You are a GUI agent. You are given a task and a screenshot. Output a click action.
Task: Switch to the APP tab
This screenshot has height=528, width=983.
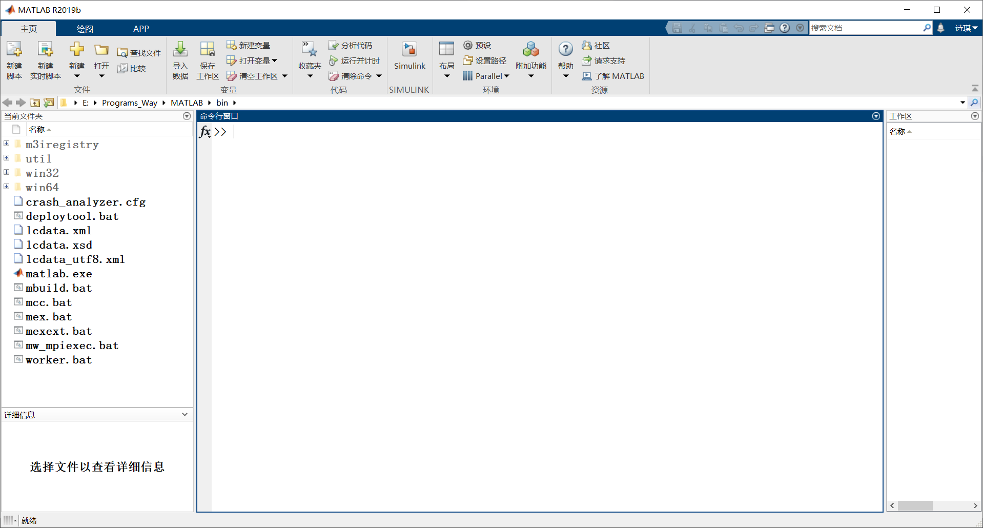point(140,28)
